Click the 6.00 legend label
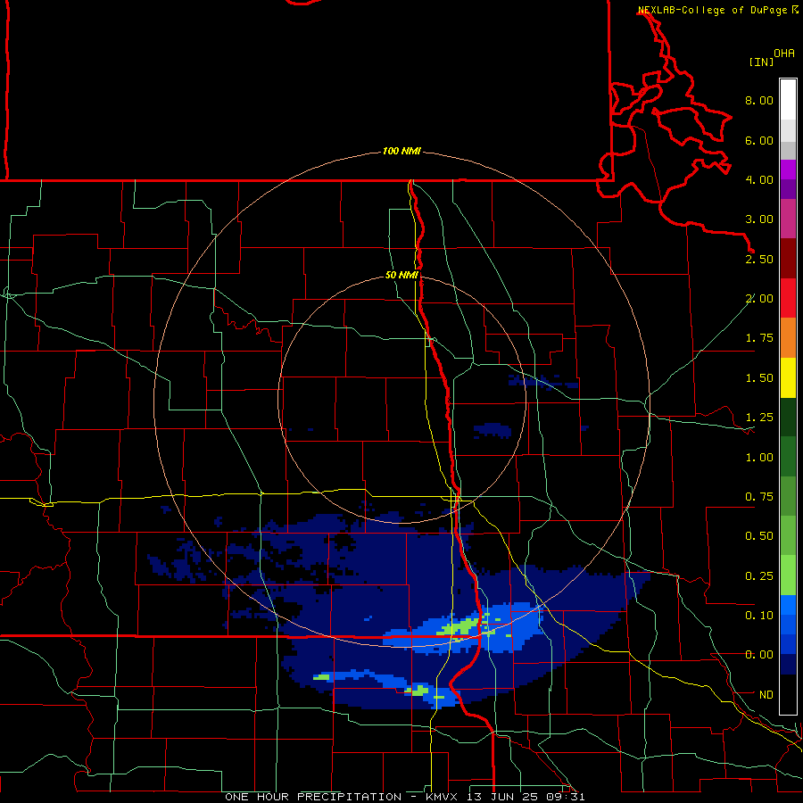 point(759,140)
